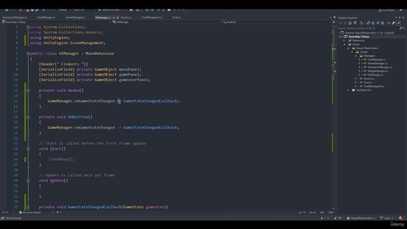Select Fruit.cs in Solution Explorer
The height and width of the screenshot is (229, 407).
pos(368,82)
